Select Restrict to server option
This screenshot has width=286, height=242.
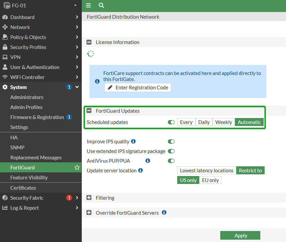coord(250,170)
